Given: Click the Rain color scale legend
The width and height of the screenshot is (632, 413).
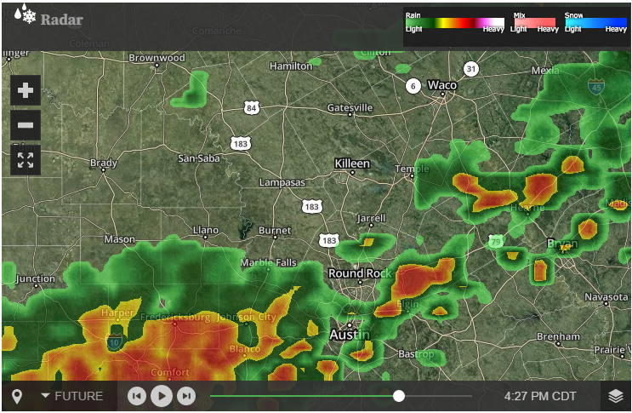Looking at the screenshot, I should click(455, 23).
